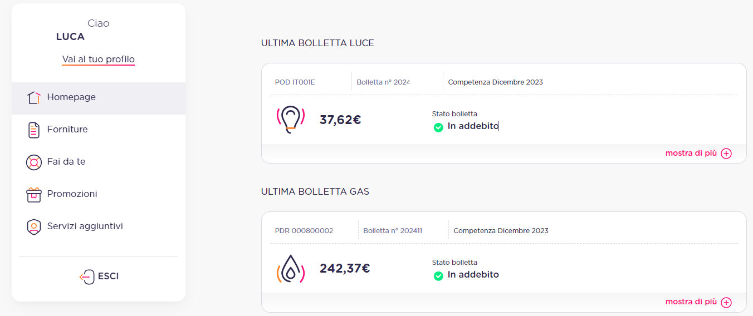The width and height of the screenshot is (753, 316).
Task: Click the 242,37€ gas bill amount
Action: 345,269
